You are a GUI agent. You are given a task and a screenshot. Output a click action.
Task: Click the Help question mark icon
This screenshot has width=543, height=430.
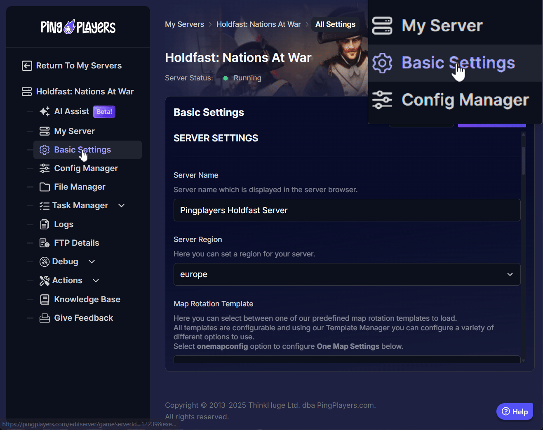click(506, 411)
